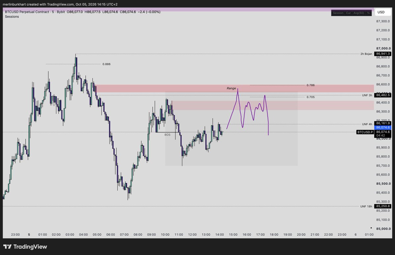Viewport: 395px width, 255px height.
Task: Click the 85,000.0 price axis label
Action: [383, 229]
